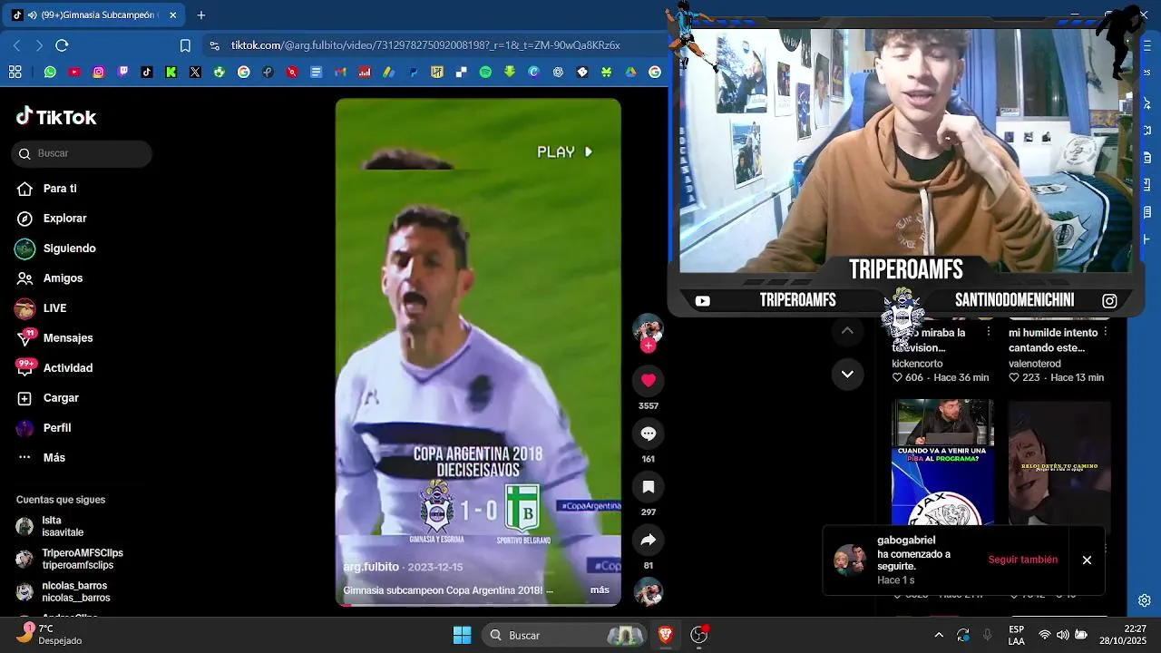Screen dimensions: 1161x653
Task: Open PayPal bookmark in bookmarks bar
Action: 413,72
